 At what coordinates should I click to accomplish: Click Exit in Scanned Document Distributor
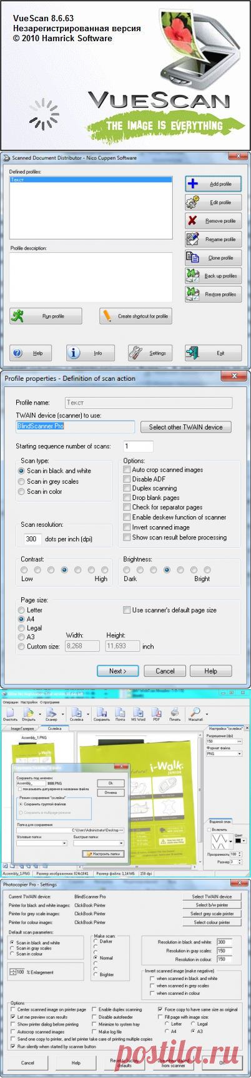(x=213, y=353)
